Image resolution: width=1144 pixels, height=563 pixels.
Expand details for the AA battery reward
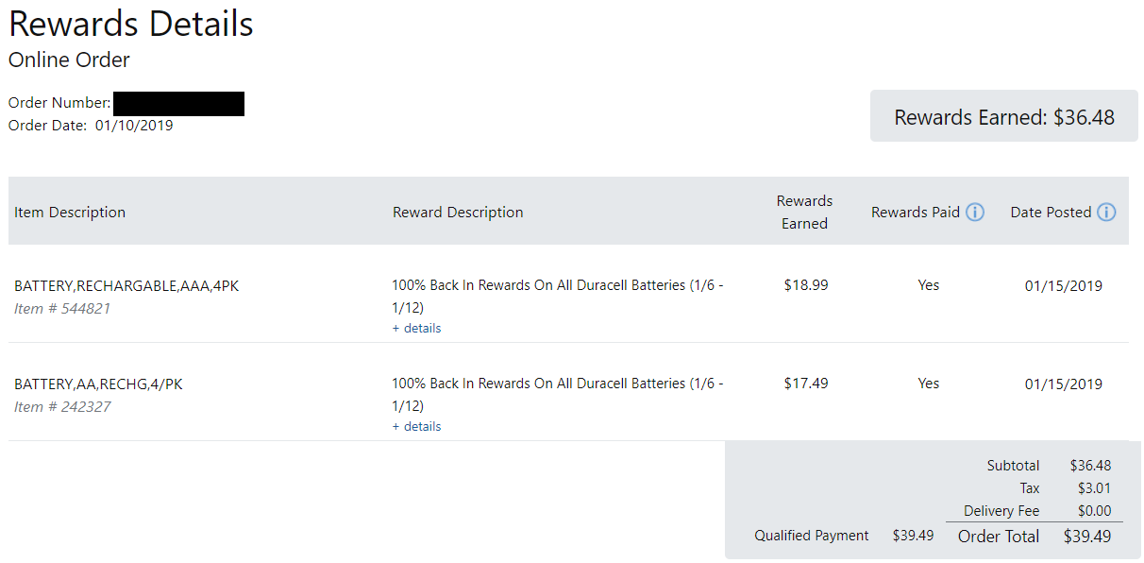[x=416, y=427]
